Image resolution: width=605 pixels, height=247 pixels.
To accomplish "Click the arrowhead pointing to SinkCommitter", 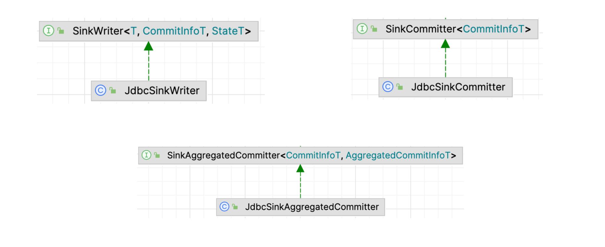I will click(x=445, y=44).
